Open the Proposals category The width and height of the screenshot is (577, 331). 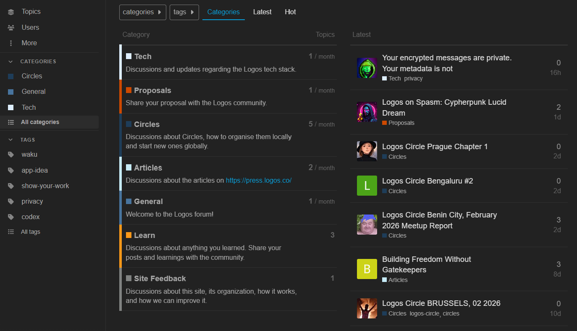tap(152, 91)
